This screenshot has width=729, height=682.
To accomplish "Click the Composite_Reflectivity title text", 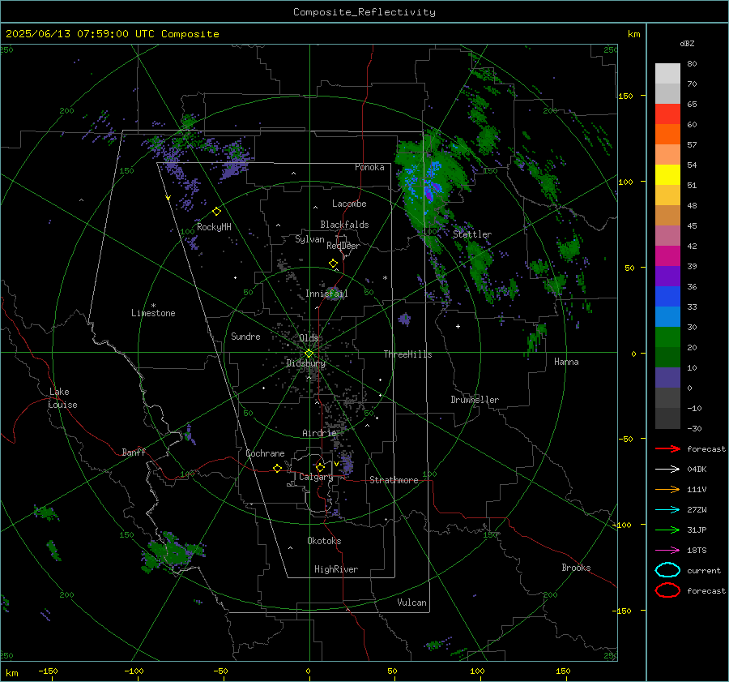I will [x=364, y=12].
